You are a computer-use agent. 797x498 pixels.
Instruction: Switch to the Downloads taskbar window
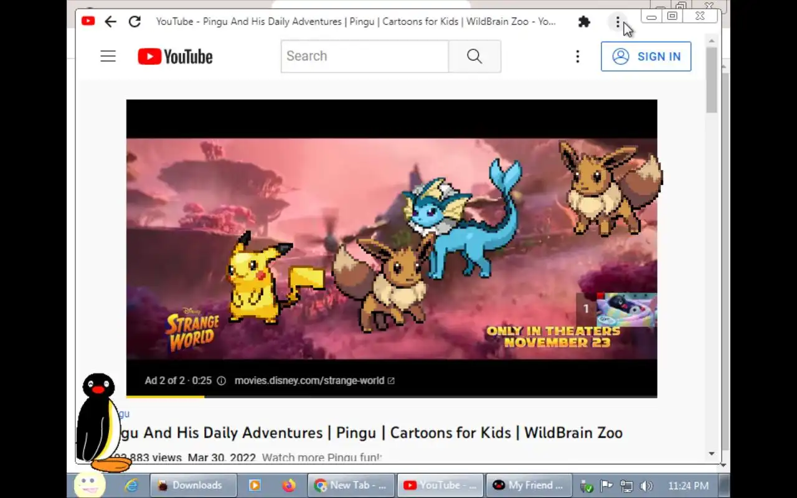click(194, 486)
